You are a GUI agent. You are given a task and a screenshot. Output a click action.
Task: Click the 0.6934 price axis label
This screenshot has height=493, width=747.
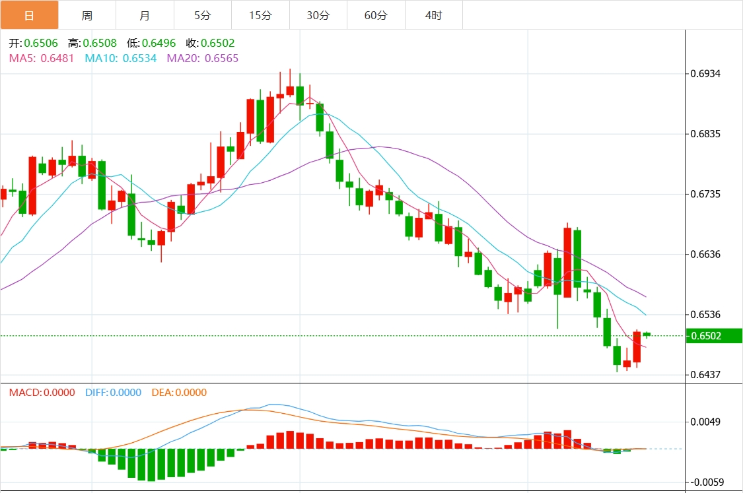coord(705,74)
